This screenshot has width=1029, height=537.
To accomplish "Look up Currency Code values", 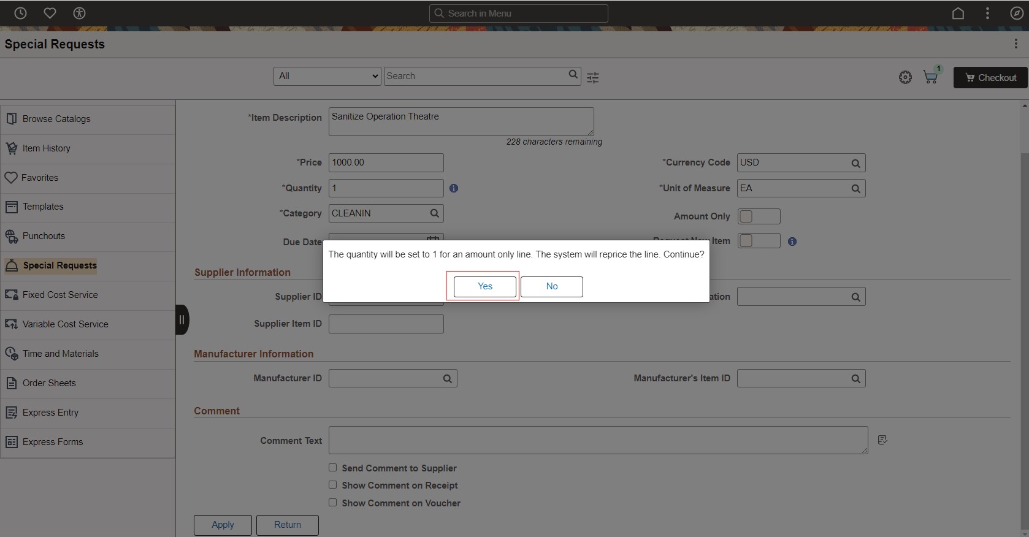I will point(855,163).
